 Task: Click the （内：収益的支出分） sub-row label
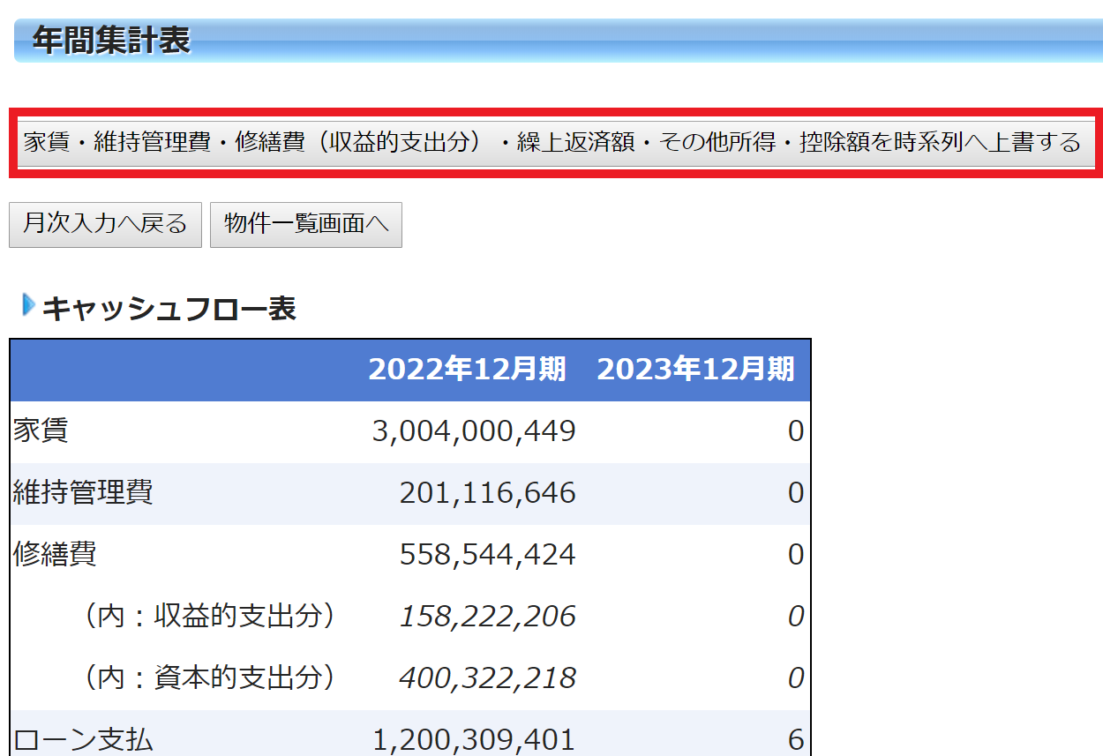pyautogui.click(x=209, y=616)
